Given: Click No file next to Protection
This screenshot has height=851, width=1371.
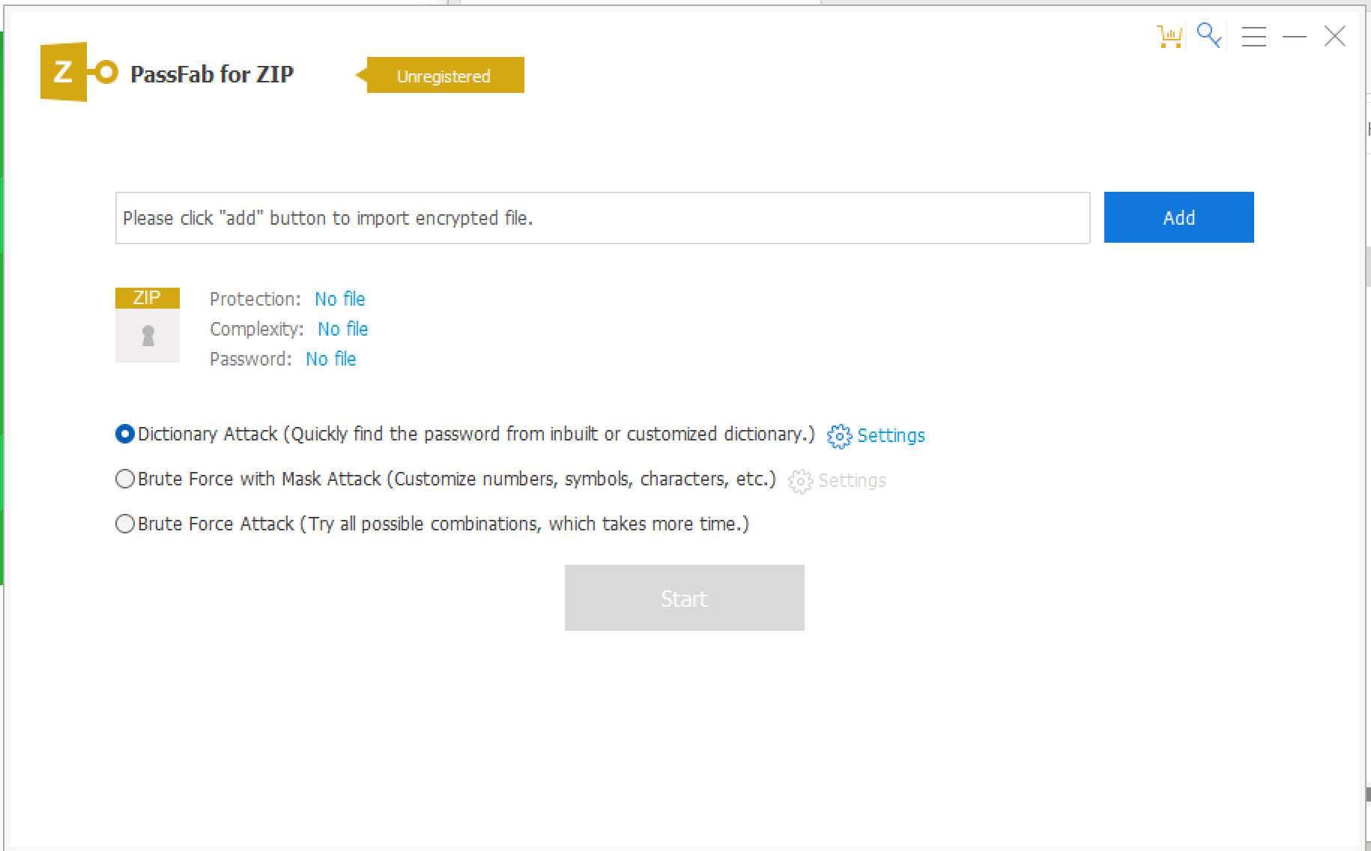Looking at the screenshot, I should pos(339,299).
